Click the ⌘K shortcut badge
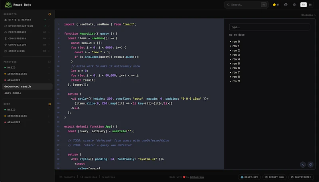Screen dimensions: 319x182 pyautogui.click(x=264, y=5)
